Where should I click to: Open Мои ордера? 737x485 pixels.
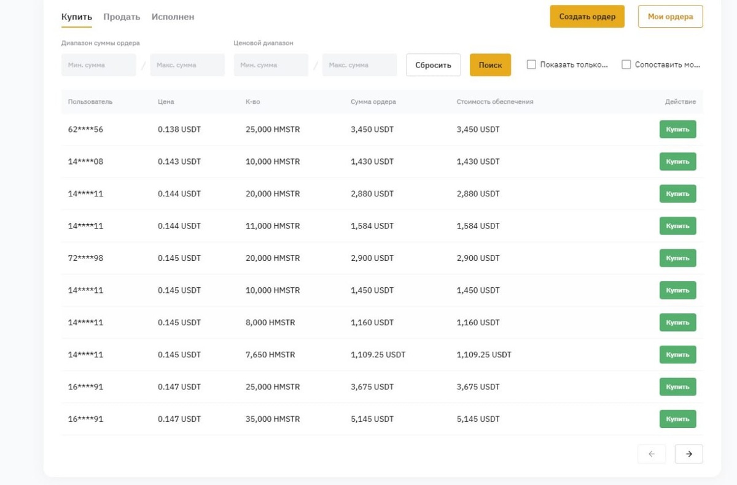pos(671,17)
